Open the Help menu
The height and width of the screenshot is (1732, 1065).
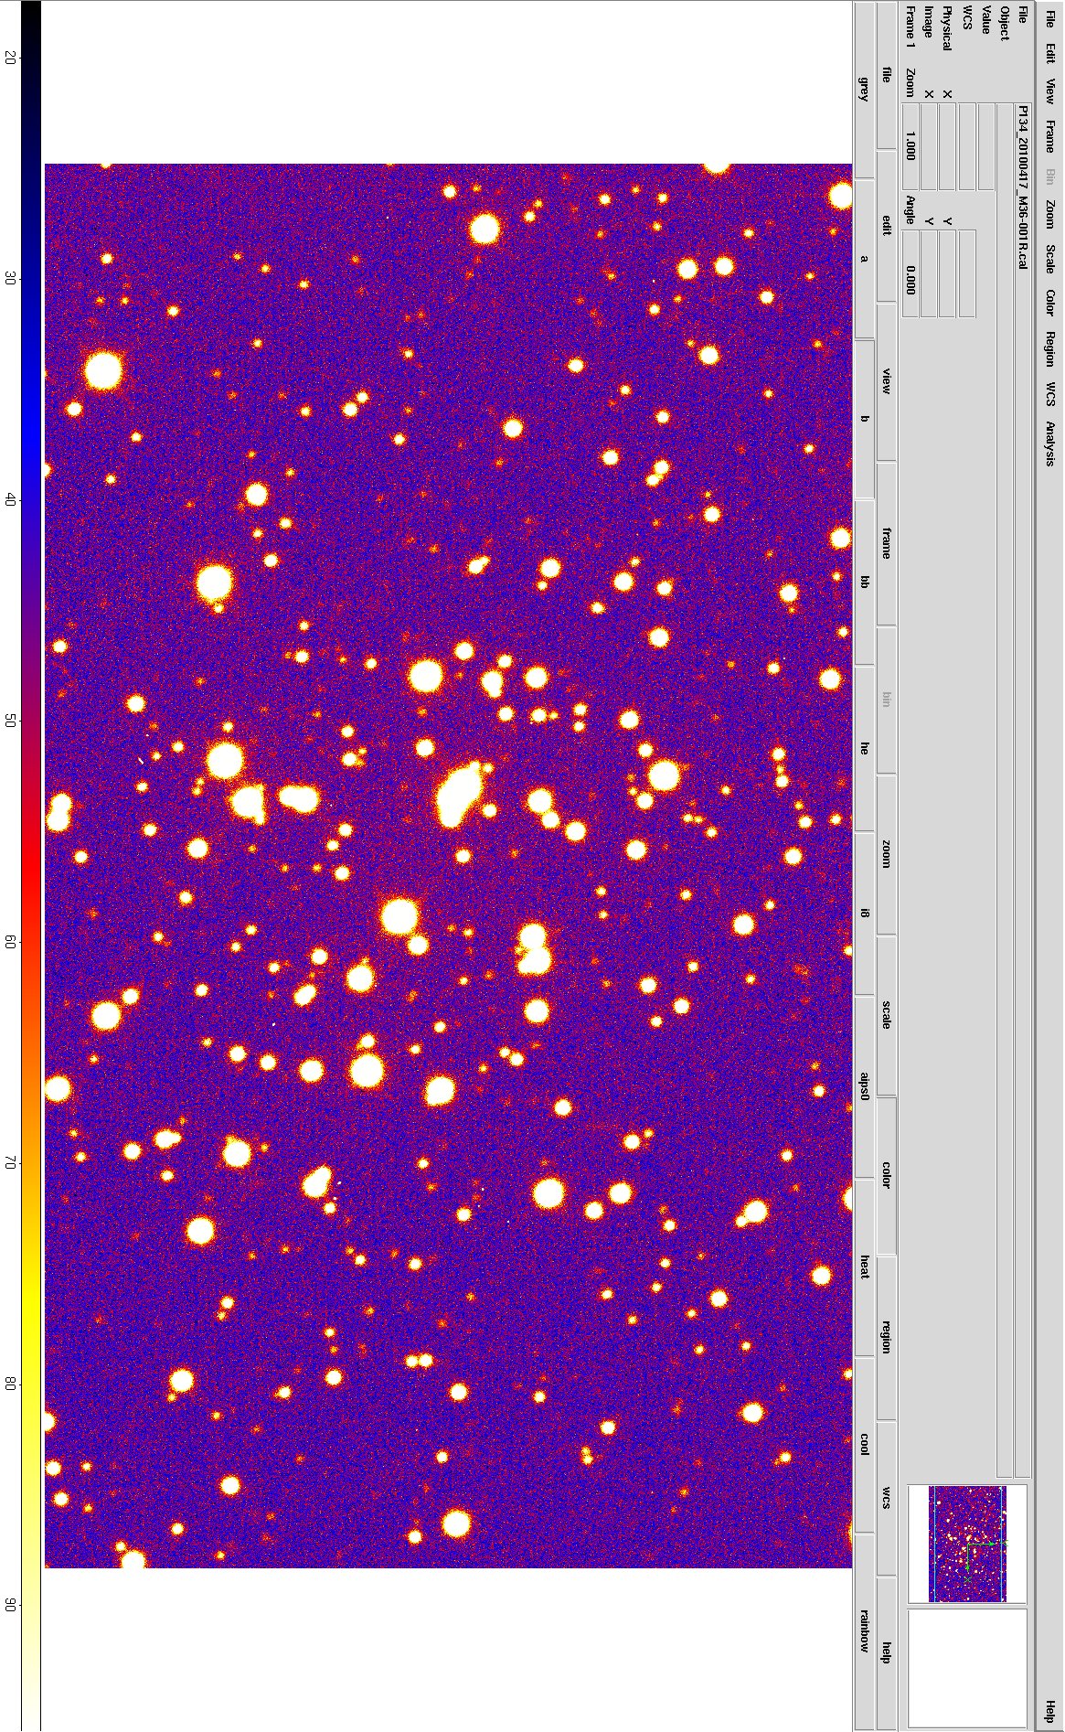1050,1711
